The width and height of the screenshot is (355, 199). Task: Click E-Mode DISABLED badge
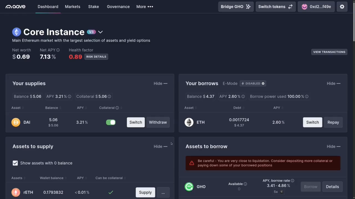253,83
